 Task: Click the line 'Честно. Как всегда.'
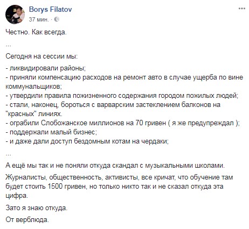coord(36,32)
